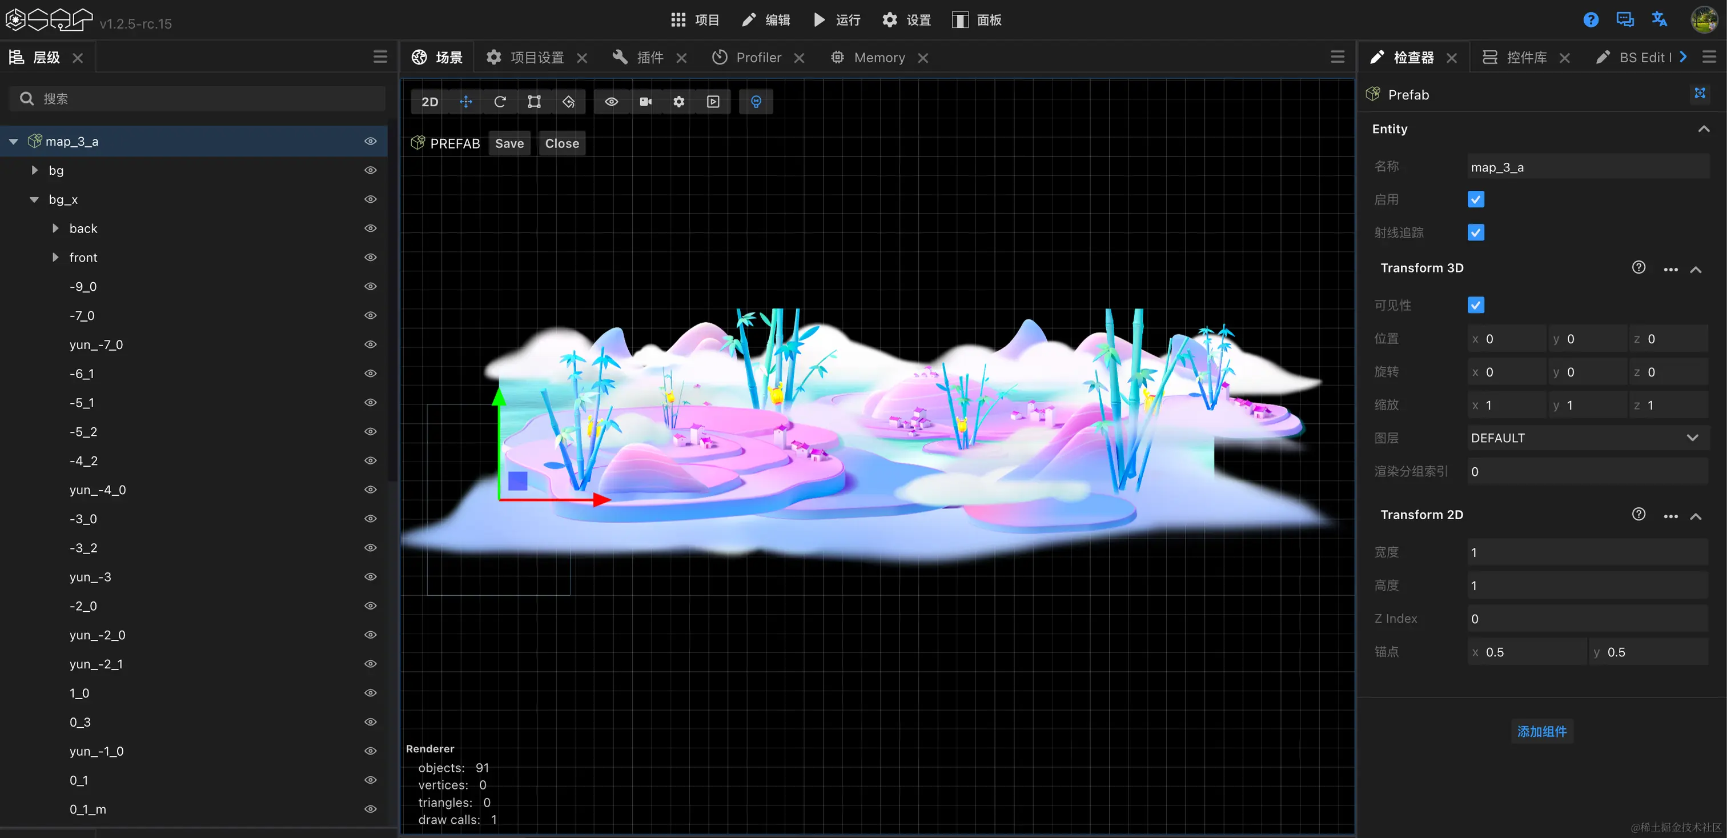Image resolution: width=1727 pixels, height=838 pixels.
Task: Click the 搜索 hierarchy search field
Action: point(201,99)
